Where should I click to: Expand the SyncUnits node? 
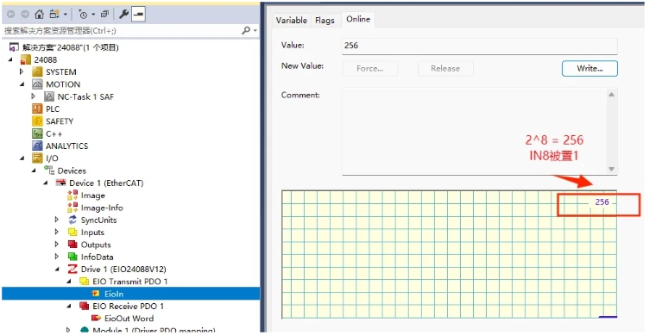click(x=57, y=220)
